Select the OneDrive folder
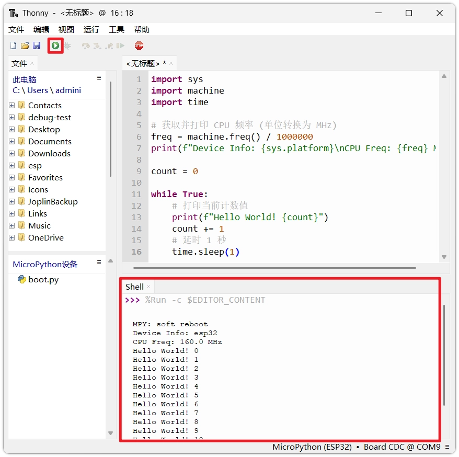The height and width of the screenshot is (457, 459). click(45, 237)
